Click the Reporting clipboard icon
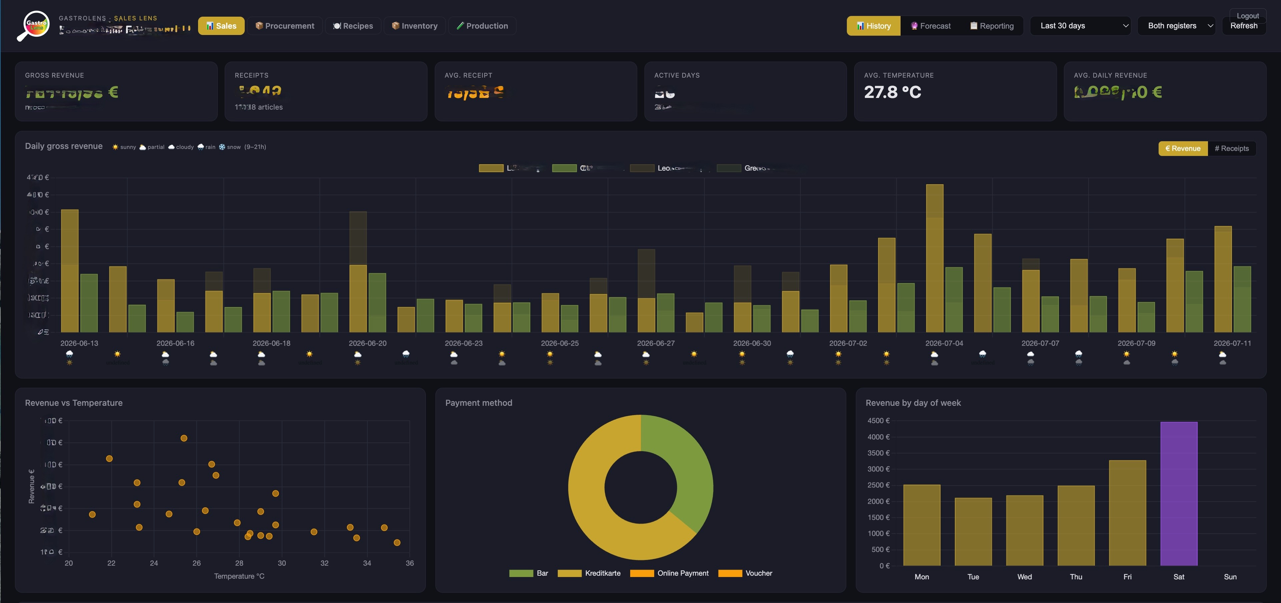 [974, 26]
